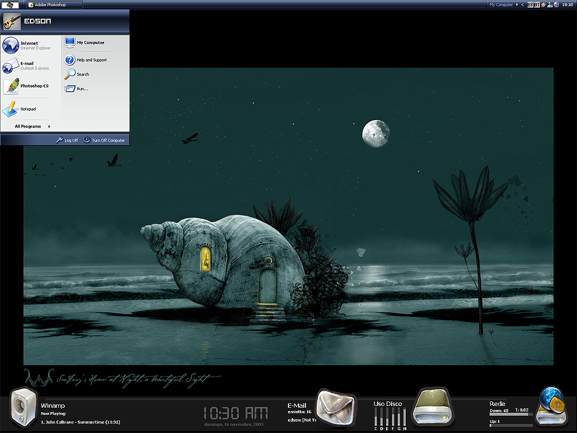This screenshot has height=433, width=577.
Task: Click the Log Off button
Action: (67, 140)
